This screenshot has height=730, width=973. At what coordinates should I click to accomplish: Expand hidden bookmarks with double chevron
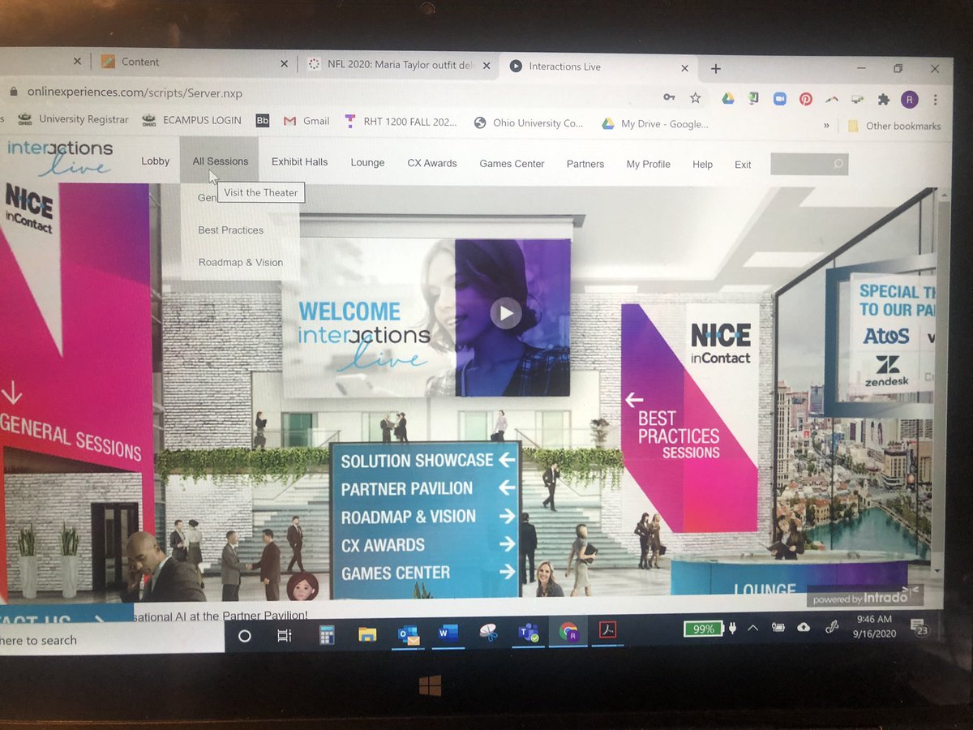pyautogui.click(x=826, y=126)
